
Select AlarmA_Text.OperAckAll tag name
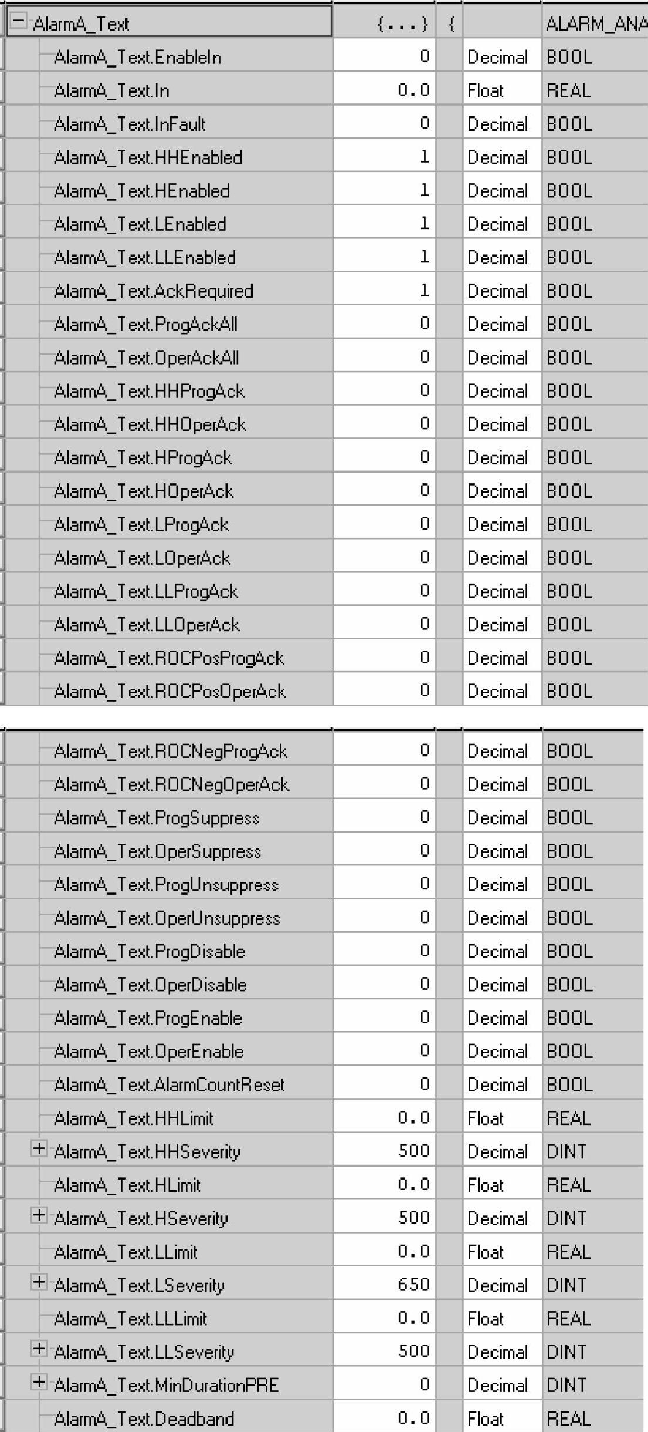(x=147, y=358)
